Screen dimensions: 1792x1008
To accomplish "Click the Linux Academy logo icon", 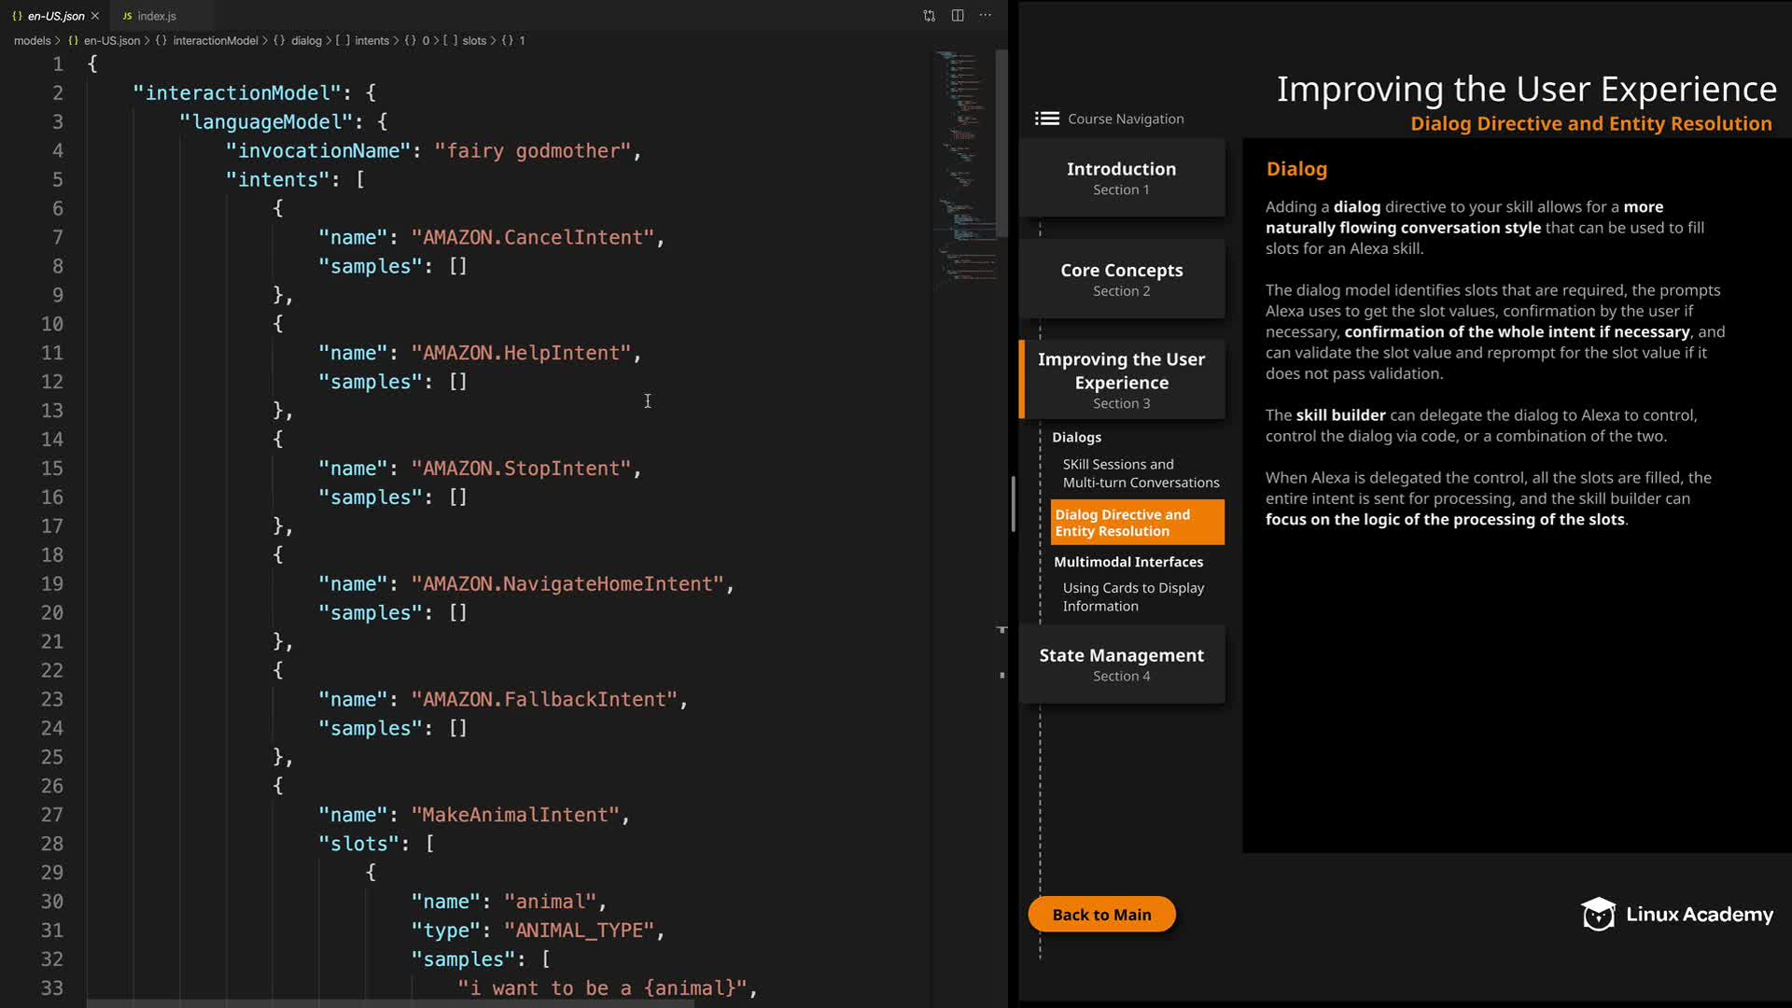I will pyautogui.click(x=1598, y=915).
